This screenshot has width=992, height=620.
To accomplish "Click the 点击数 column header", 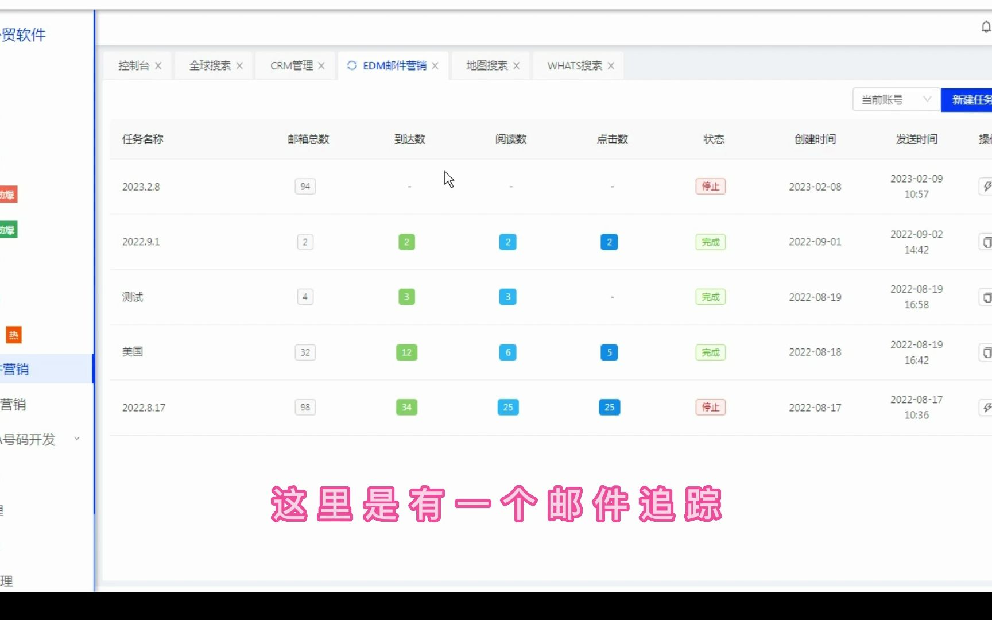I will tap(613, 139).
